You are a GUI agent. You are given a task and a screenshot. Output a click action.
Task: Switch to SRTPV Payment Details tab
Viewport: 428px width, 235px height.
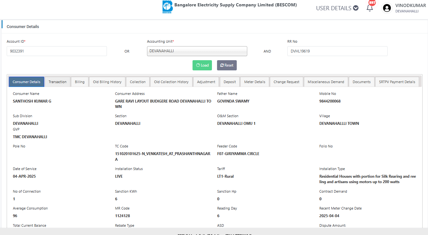pyautogui.click(x=397, y=82)
